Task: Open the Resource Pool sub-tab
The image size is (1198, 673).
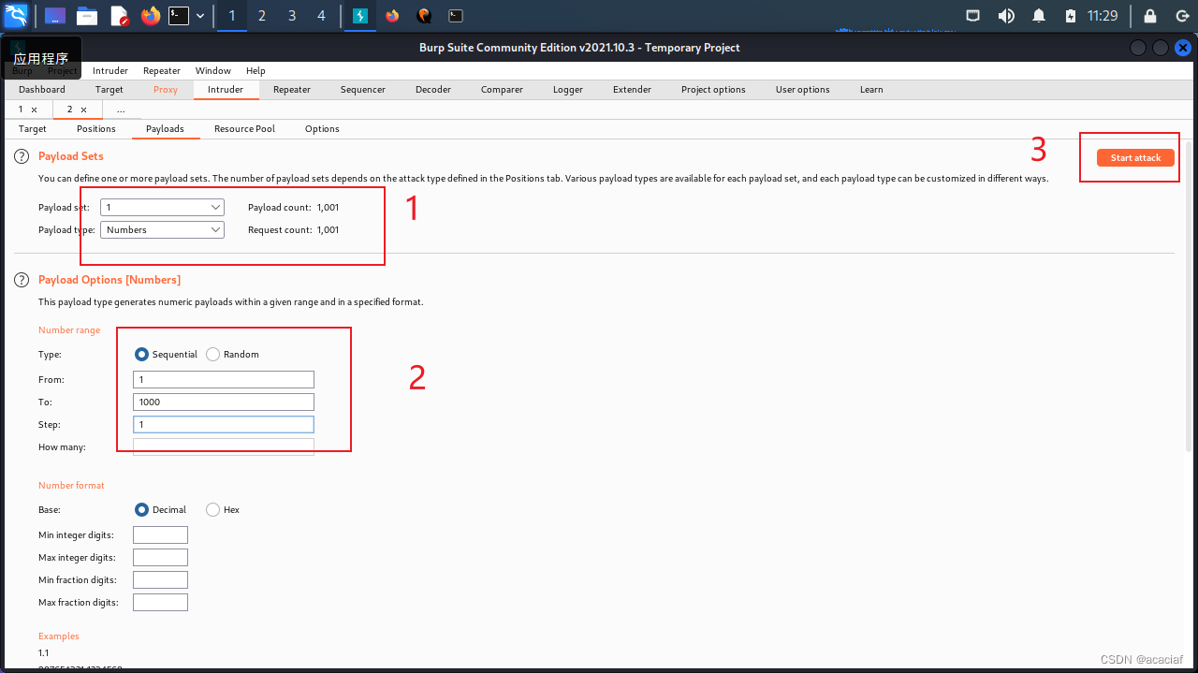Action: (244, 129)
